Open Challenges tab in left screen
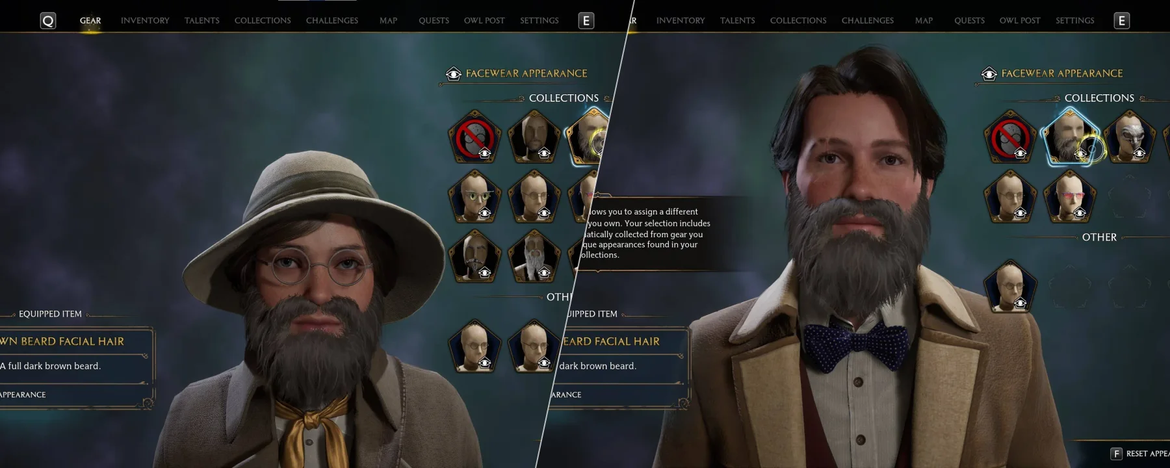The image size is (1170, 468). 332,21
